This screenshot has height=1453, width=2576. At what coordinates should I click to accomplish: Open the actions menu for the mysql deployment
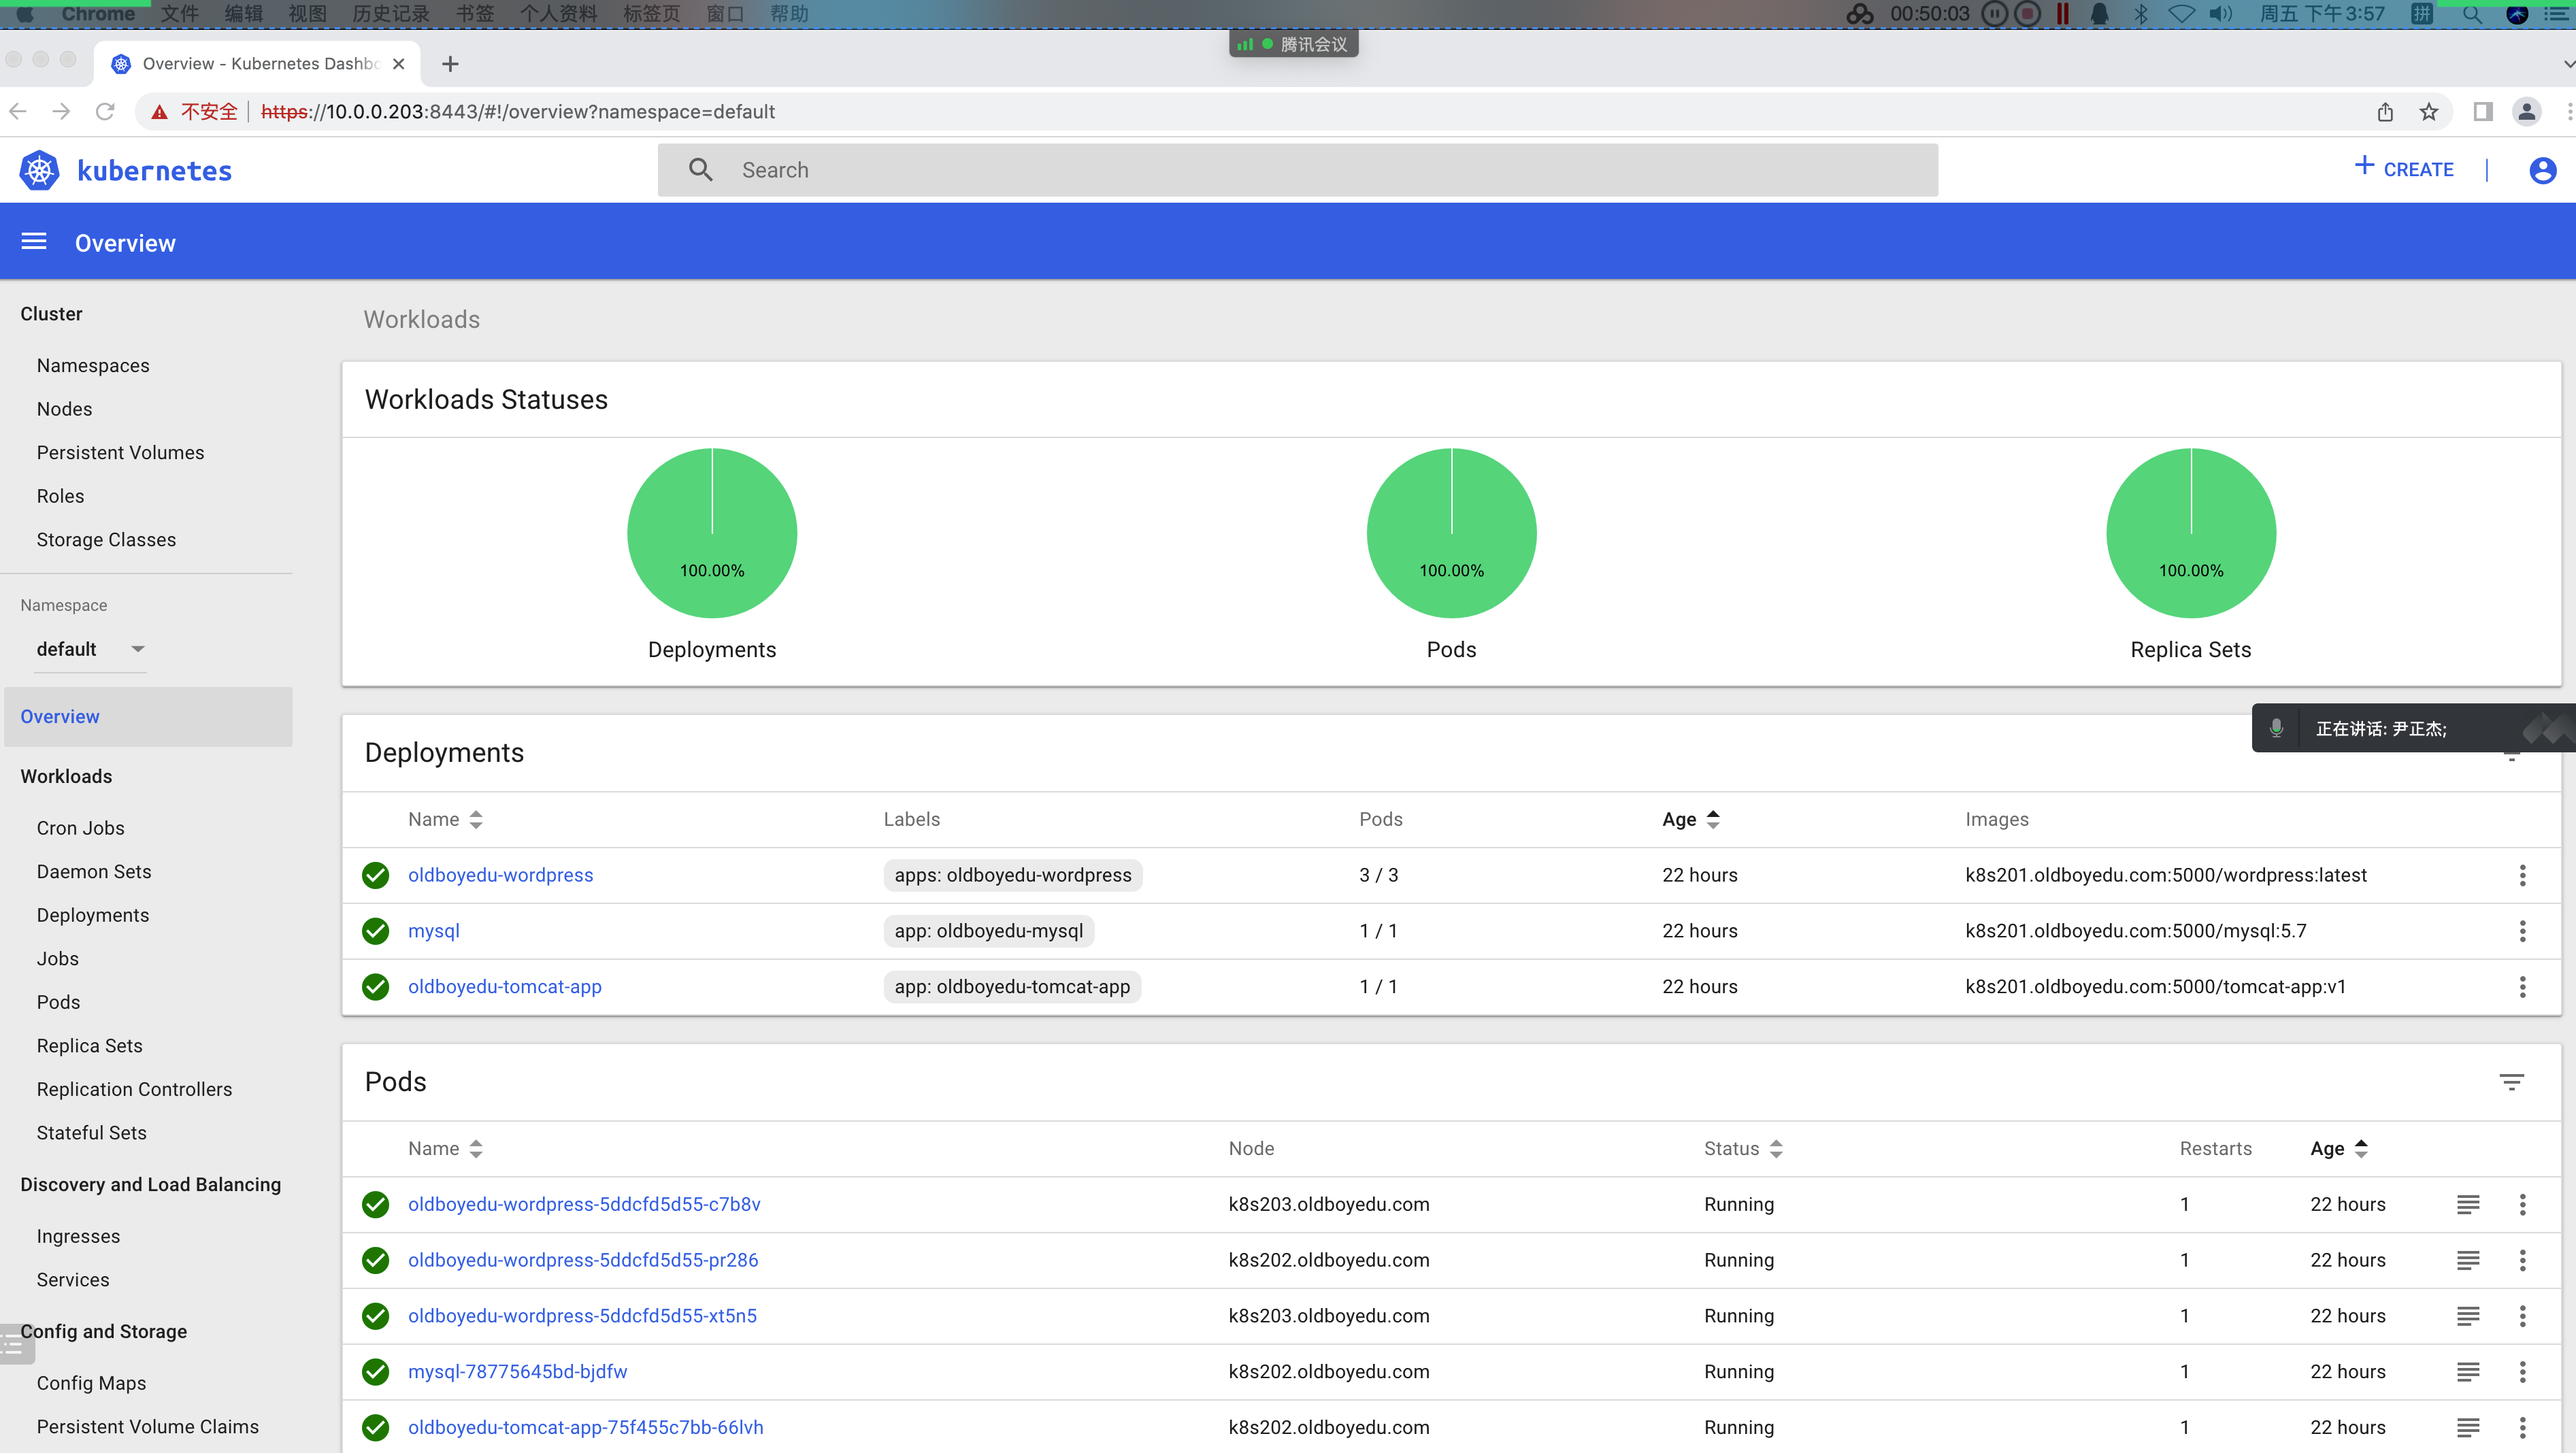(x=2522, y=931)
